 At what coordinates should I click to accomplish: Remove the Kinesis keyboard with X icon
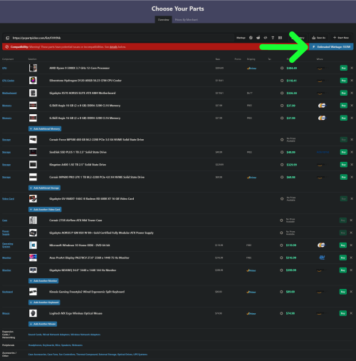tap(351, 292)
